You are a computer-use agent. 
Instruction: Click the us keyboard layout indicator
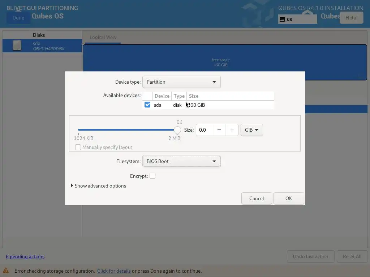(x=297, y=19)
